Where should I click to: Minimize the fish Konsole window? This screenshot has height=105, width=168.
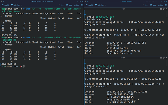[x=162, y=1]
